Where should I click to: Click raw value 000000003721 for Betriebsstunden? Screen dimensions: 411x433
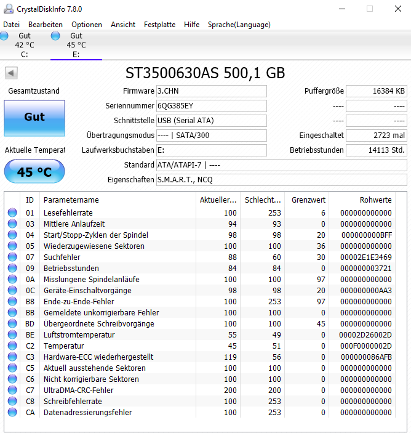click(365, 268)
